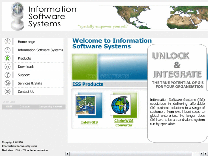
Task: Open the Downloads menu item
Action: [26, 67]
